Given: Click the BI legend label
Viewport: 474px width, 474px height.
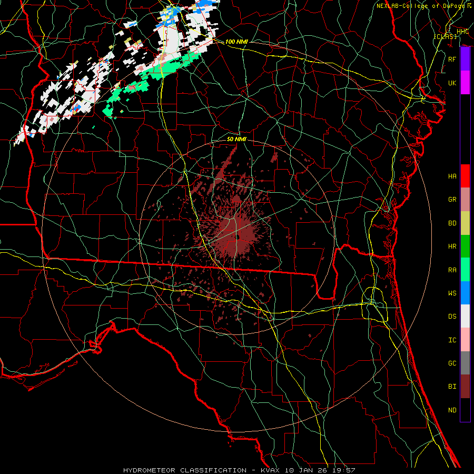Looking at the screenshot, I should (x=452, y=387).
